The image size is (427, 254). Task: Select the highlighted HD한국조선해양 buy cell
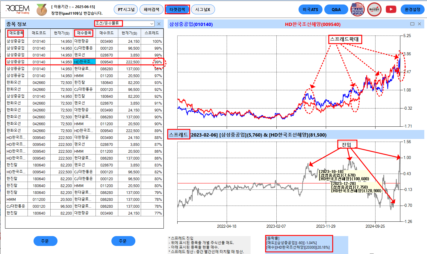(x=84, y=62)
